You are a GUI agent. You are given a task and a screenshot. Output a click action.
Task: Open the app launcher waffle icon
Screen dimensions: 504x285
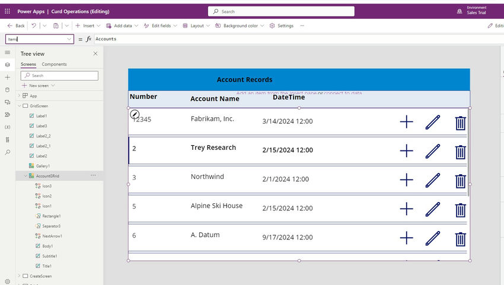[x=7, y=11]
